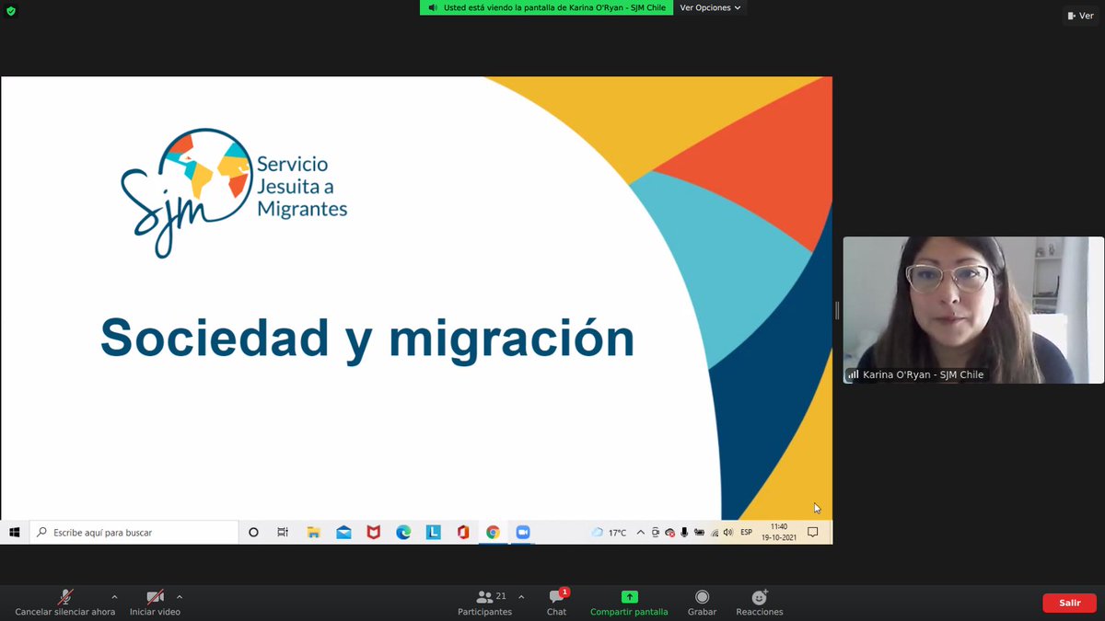Leave the meeting with Salir button
The width and height of the screenshot is (1105, 621).
point(1069,603)
